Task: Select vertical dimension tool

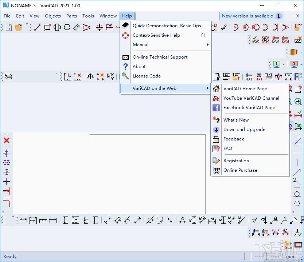Action: point(66,220)
